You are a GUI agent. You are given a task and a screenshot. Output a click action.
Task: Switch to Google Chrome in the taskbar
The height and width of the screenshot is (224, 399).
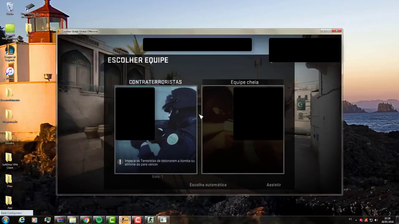86,220
